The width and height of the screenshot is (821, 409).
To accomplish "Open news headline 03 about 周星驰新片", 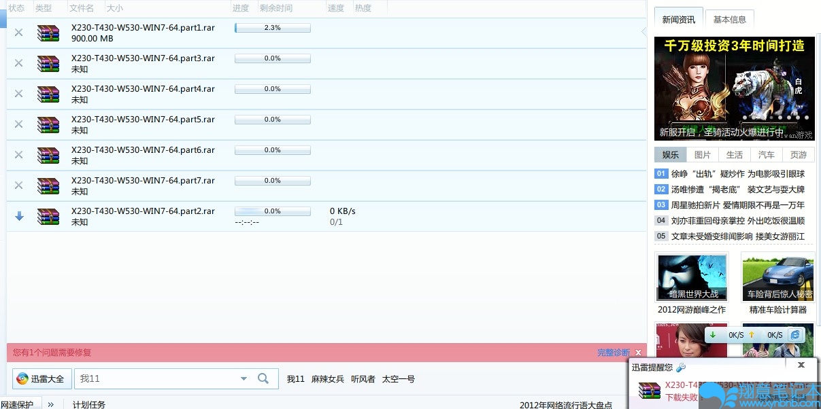I will [x=738, y=205].
